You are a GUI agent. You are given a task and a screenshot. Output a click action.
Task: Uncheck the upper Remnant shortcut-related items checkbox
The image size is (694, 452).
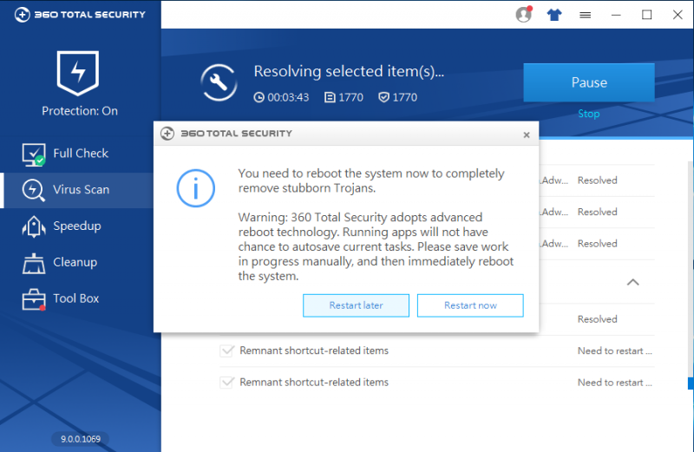(x=227, y=351)
